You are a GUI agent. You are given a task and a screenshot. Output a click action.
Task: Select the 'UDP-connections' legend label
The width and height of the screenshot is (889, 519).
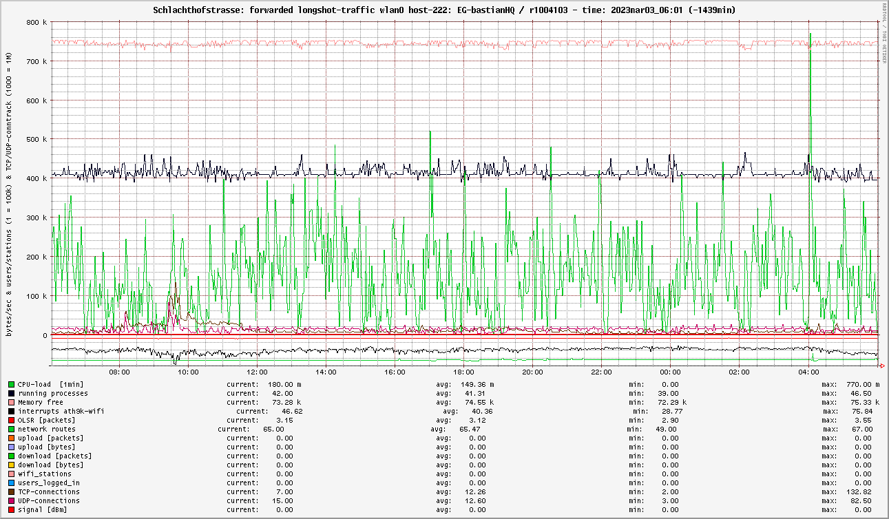[49, 500]
